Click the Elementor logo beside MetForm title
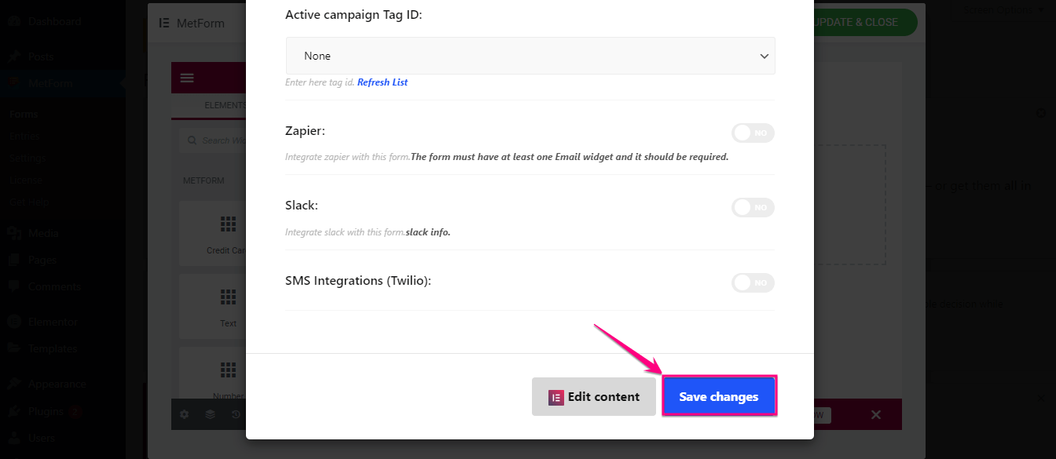This screenshot has width=1056, height=459. coord(164,23)
